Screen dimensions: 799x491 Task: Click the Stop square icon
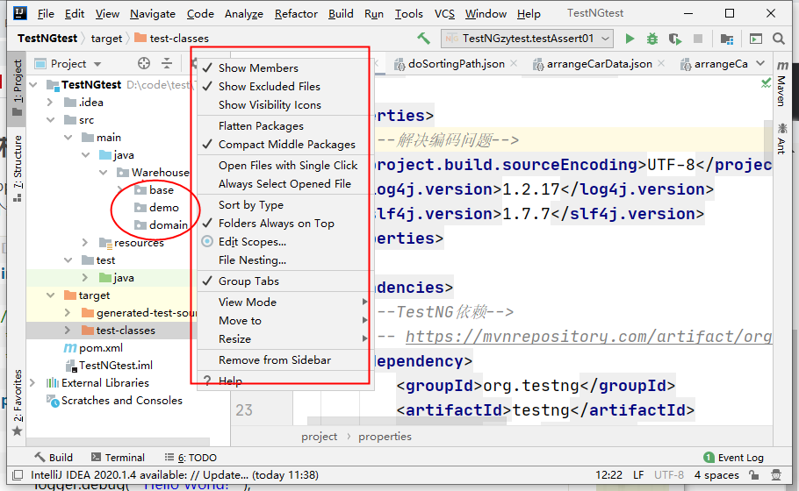click(698, 39)
